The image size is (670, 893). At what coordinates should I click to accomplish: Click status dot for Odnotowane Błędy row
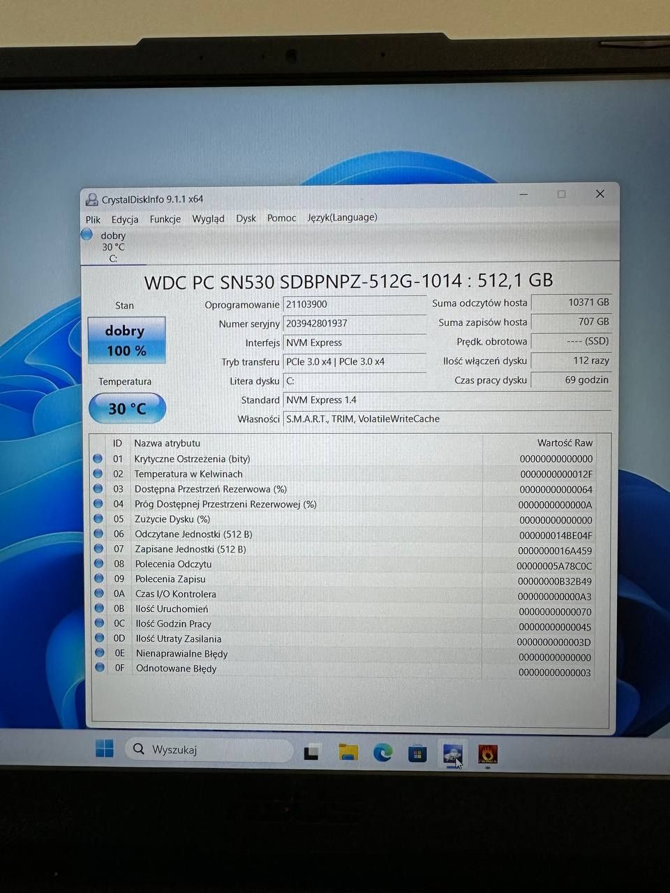click(x=100, y=668)
